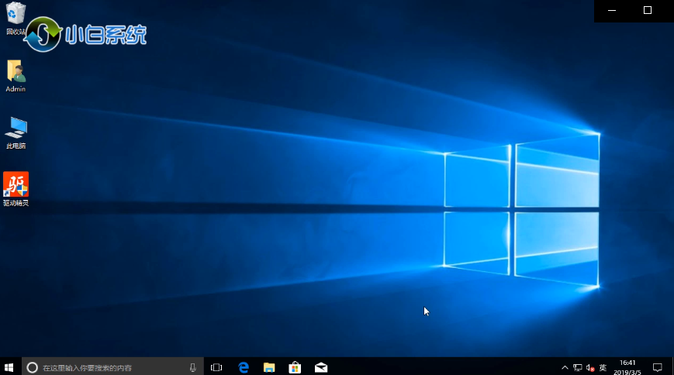Toggle the 英 input language indicator
The image size is (674, 375).
click(603, 367)
